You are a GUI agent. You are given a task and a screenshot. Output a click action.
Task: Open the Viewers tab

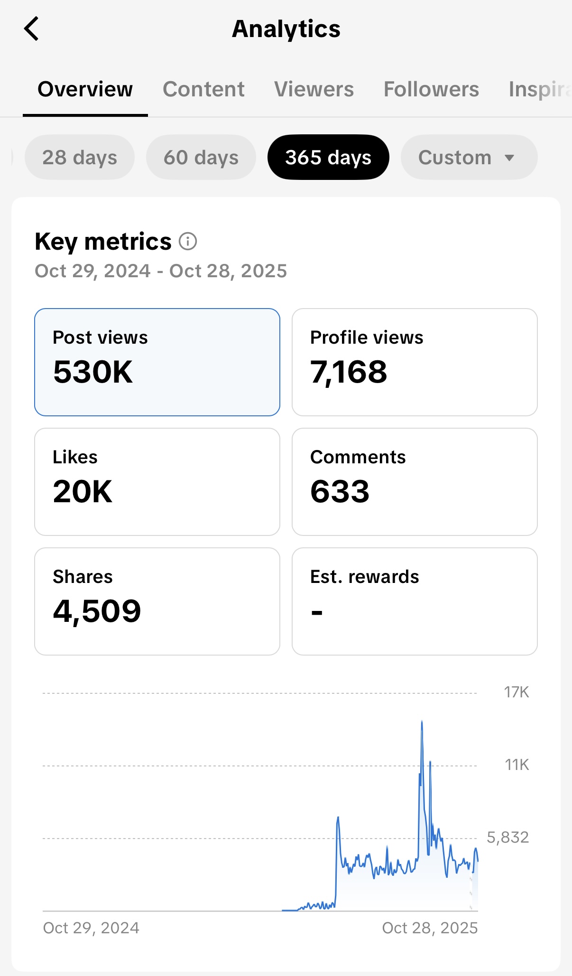click(314, 89)
